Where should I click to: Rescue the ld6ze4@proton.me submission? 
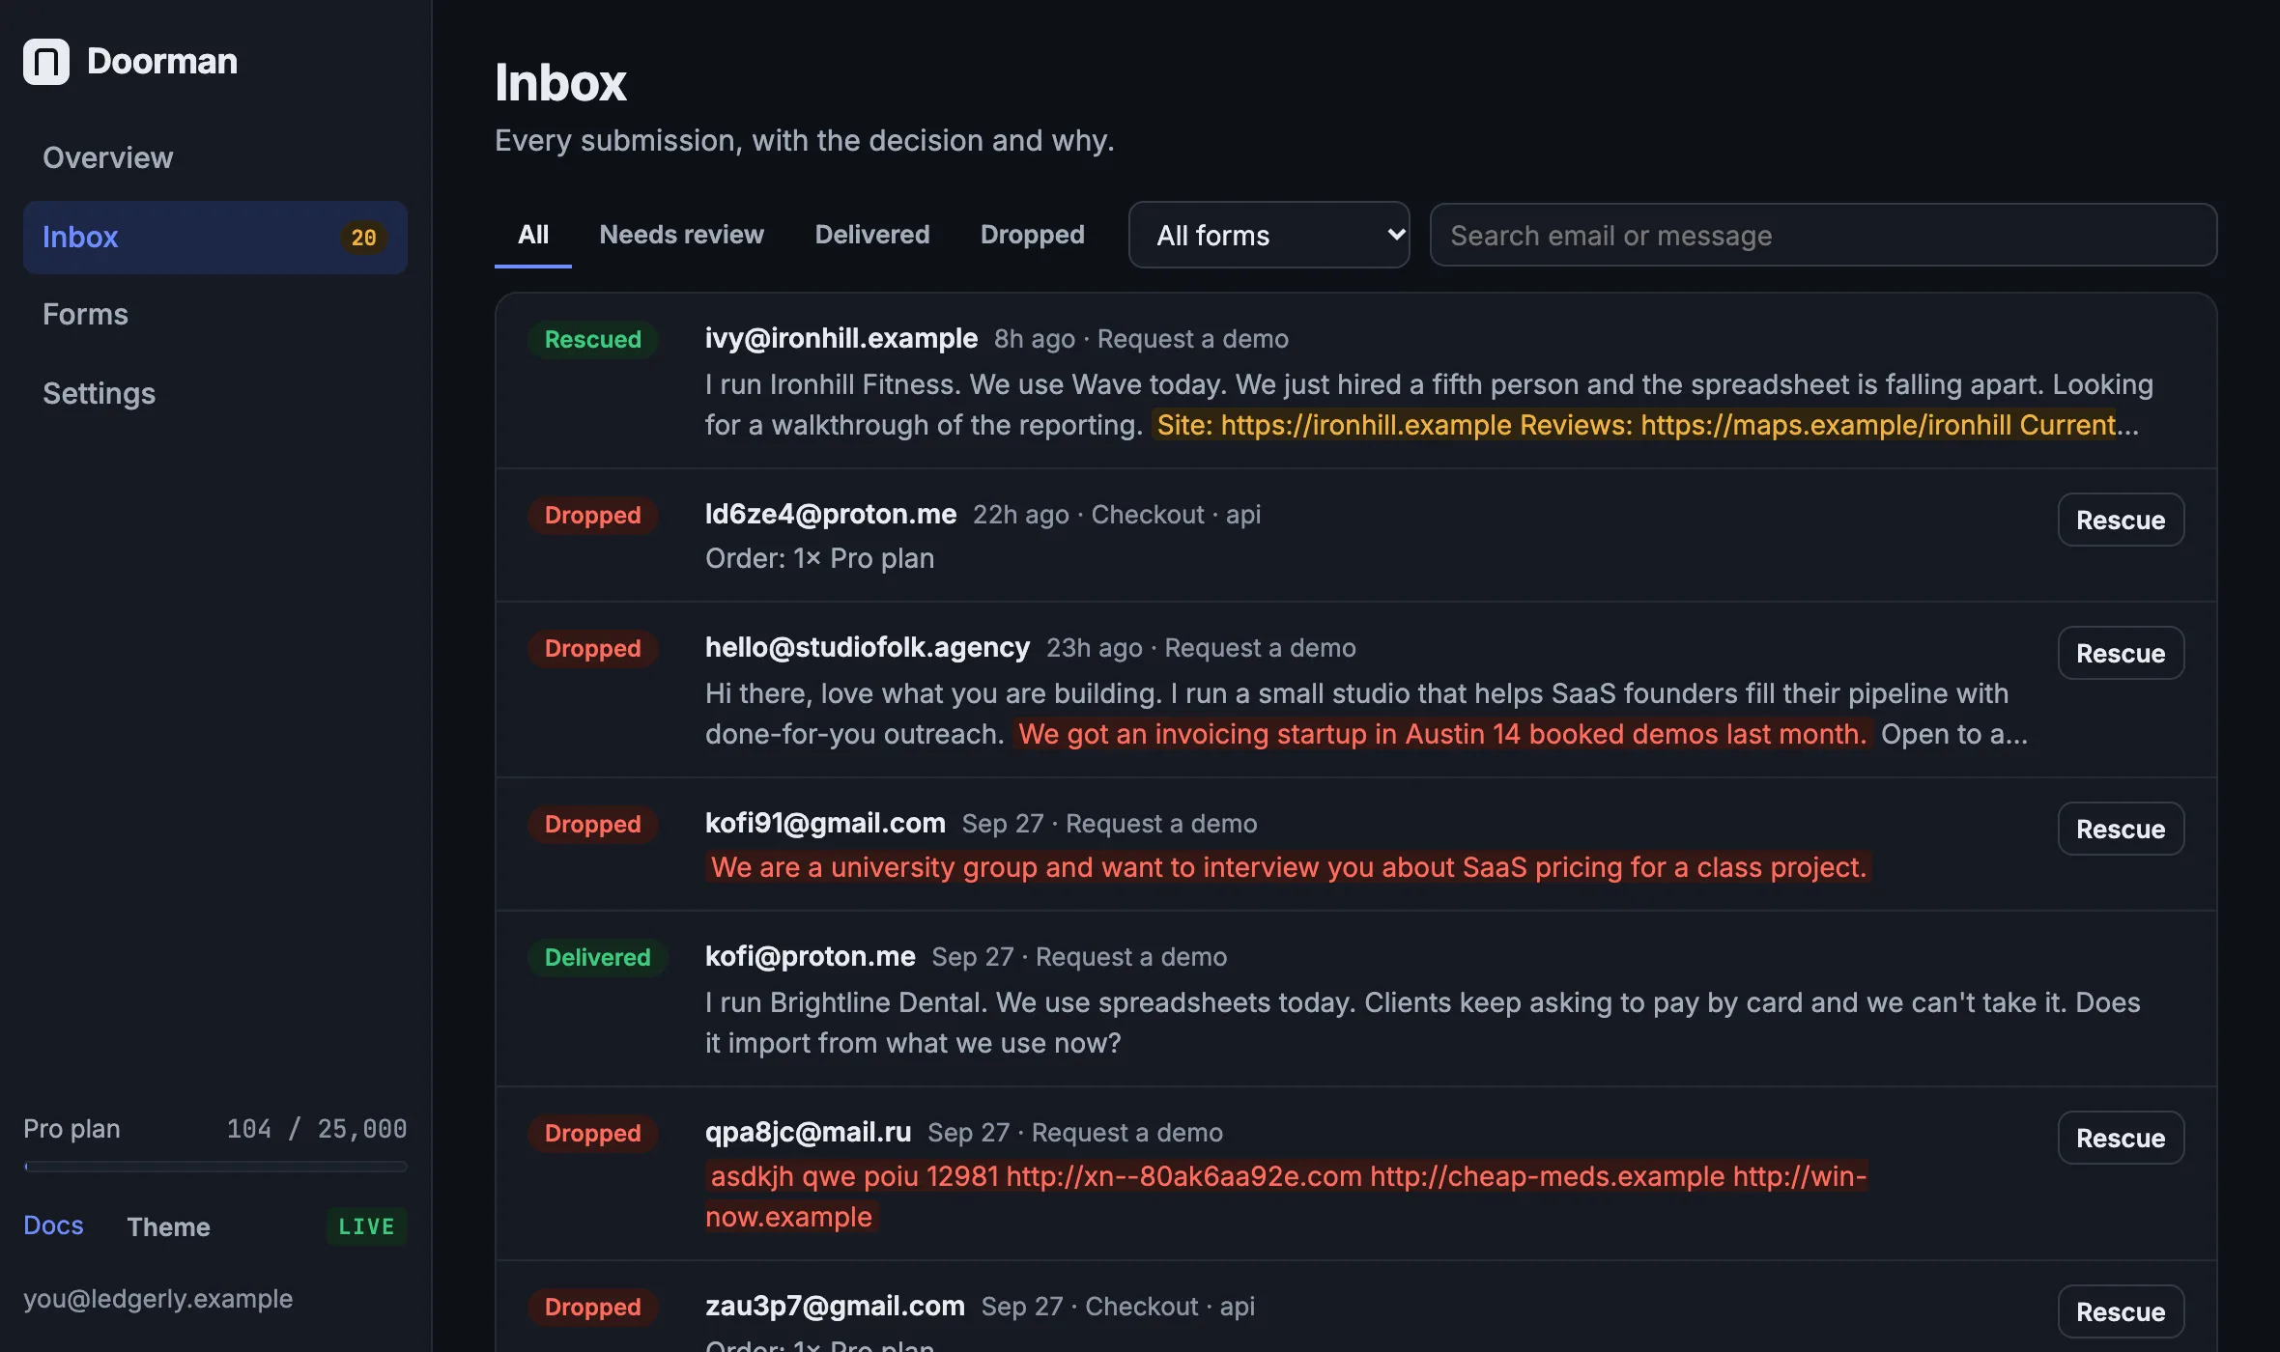(2121, 520)
